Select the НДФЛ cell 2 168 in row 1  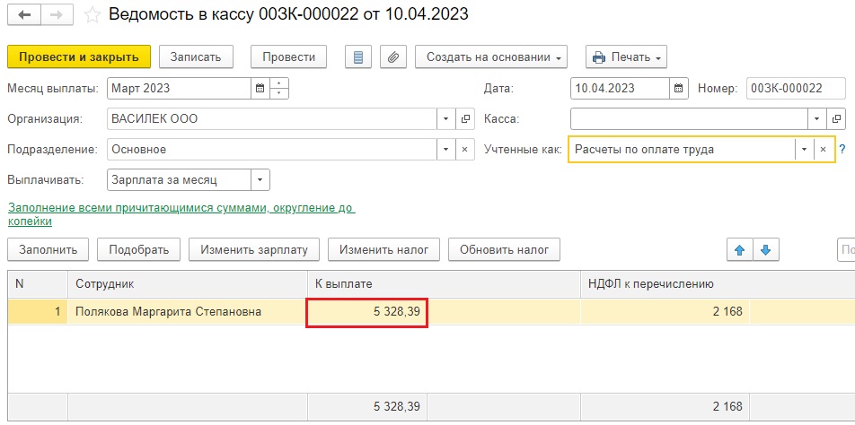point(665,312)
